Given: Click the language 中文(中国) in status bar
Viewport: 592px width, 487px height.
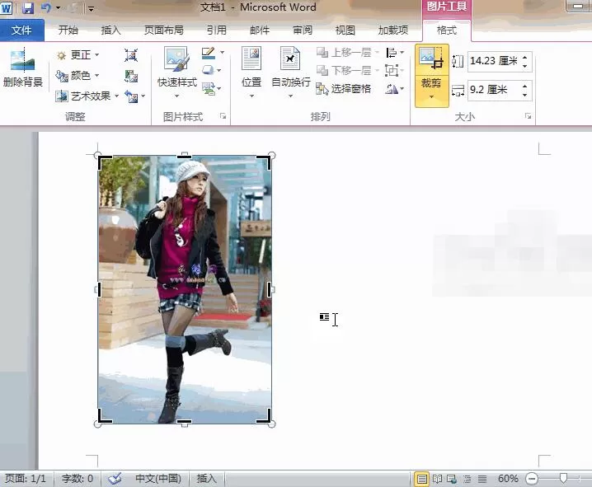Looking at the screenshot, I should (x=157, y=479).
